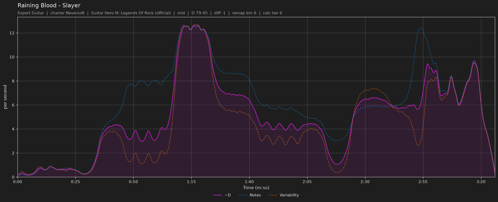Click the 2:30 time tick label
498x202 pixels.
(x=365, y=182)
